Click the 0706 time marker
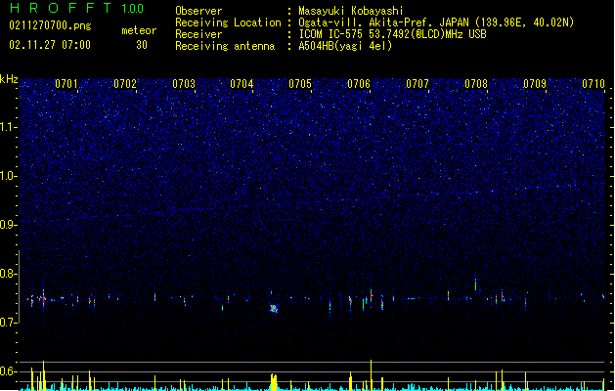The height and width of the screenshot is (391, 615). click(x=359, y=84)
